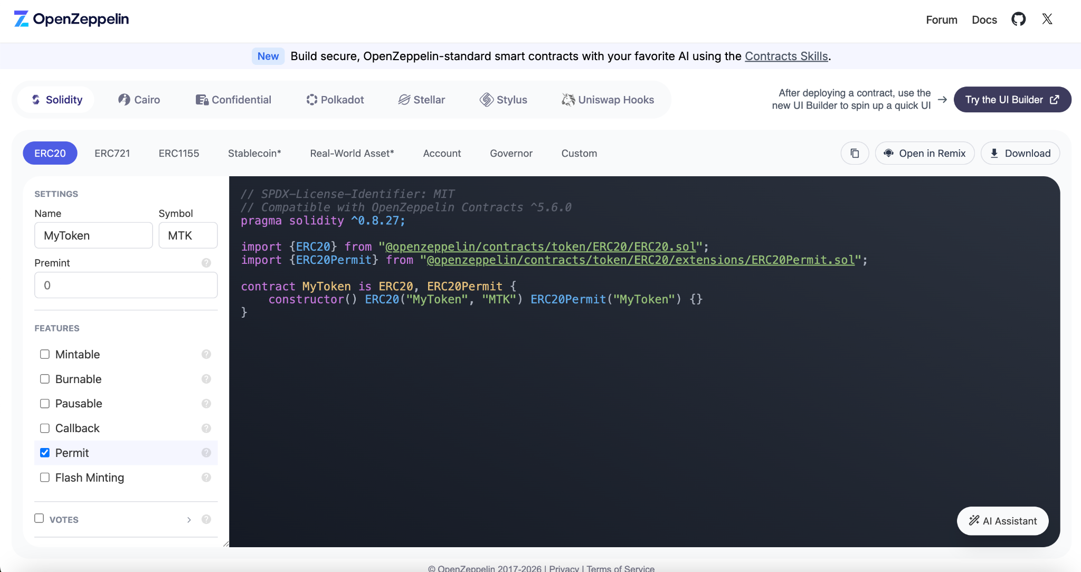Viewport: 1081px width, 572px height.
Task: Click Try the UI Builder button
Action: 1012,100
